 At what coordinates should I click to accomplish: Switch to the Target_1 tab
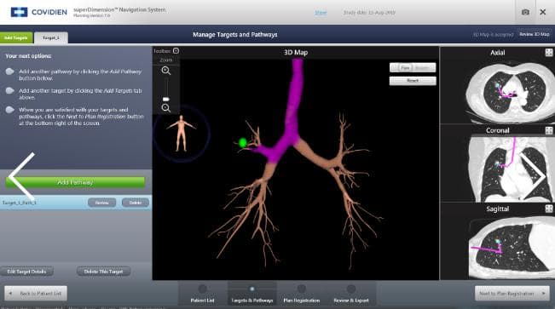point(51,37)
